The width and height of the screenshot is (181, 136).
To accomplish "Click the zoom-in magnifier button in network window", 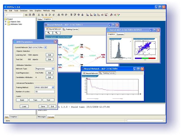I will coord(49,33).
